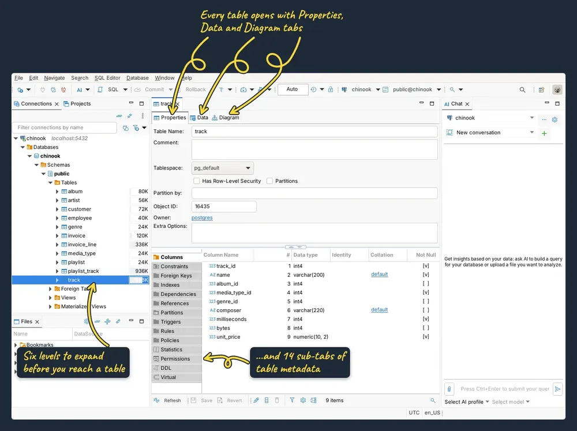Open the Select AI profile dropdown
The width and height of the screenshot is (577, 431).
pos(467,402)
